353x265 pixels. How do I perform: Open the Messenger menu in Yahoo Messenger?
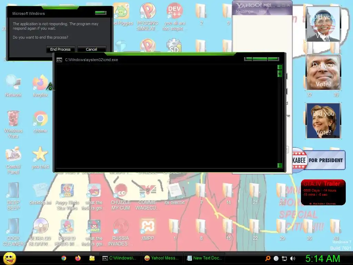click(x=244, y=11)
